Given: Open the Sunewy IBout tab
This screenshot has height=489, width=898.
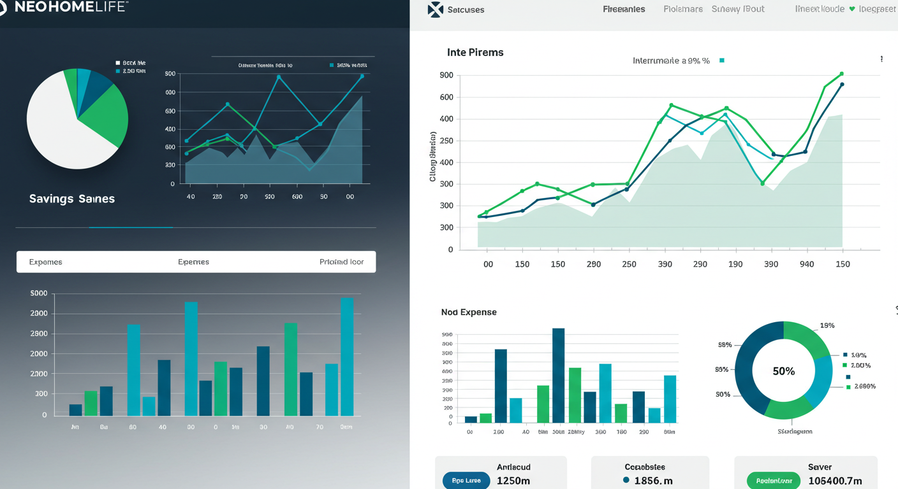Looking at the screenshot, I should coord(737,10).
